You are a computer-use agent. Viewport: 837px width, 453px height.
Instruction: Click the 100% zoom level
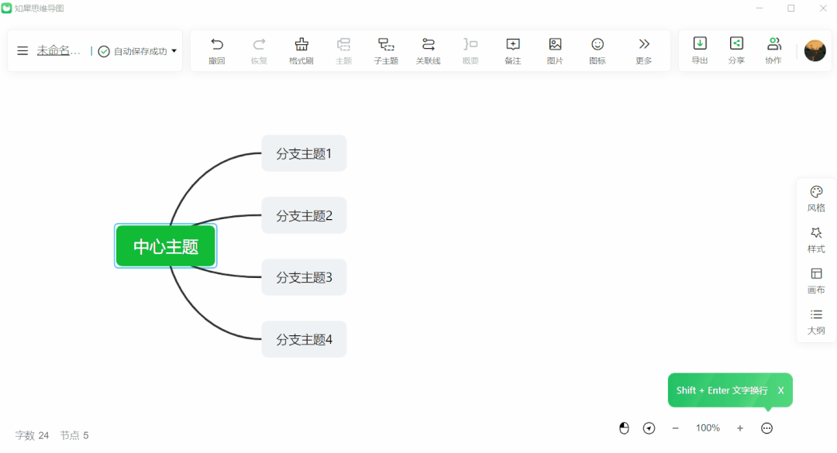click(708, 428)
